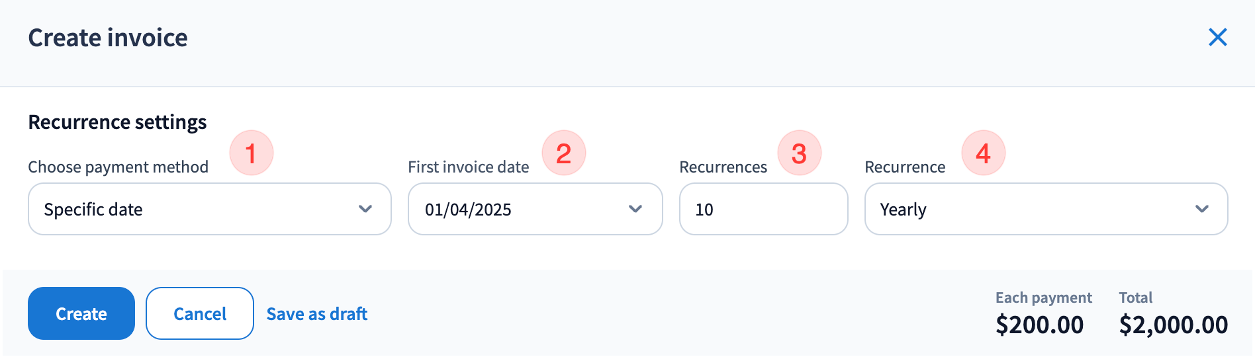Click the 'Save as draft' link

tap(316, 314)
